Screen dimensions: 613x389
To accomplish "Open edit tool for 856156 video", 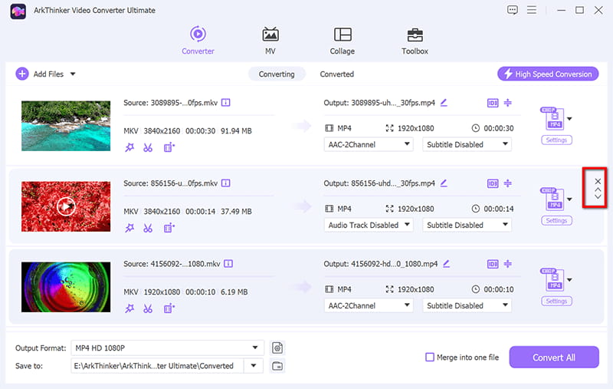I will [x=169, y=228].
